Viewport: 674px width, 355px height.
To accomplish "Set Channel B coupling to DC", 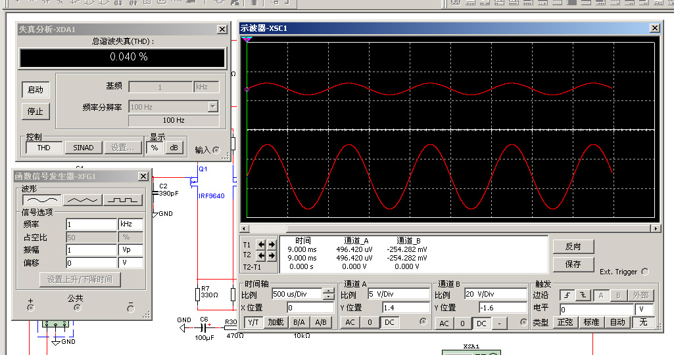I will click(x=481, y=324).
